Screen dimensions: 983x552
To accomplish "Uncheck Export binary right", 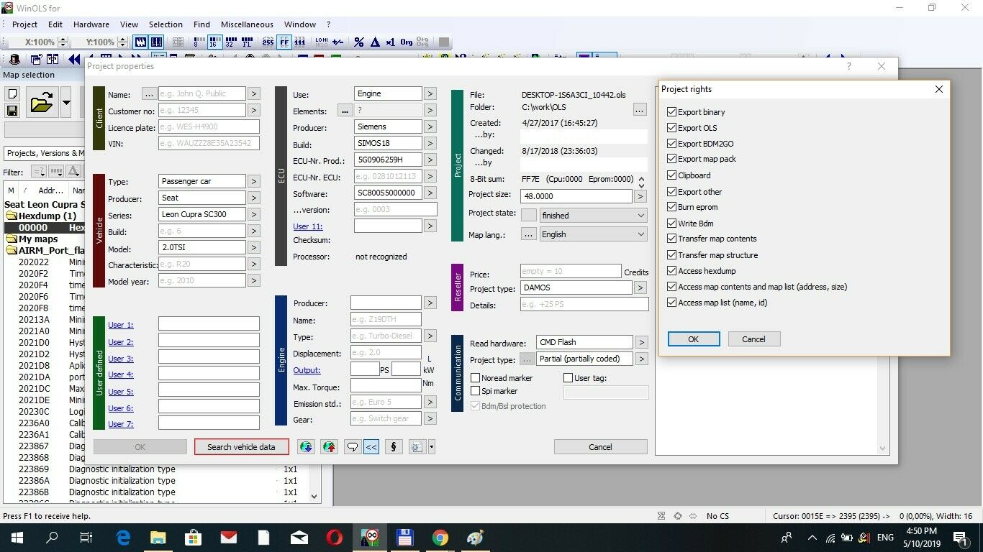I will click(671, 112).
